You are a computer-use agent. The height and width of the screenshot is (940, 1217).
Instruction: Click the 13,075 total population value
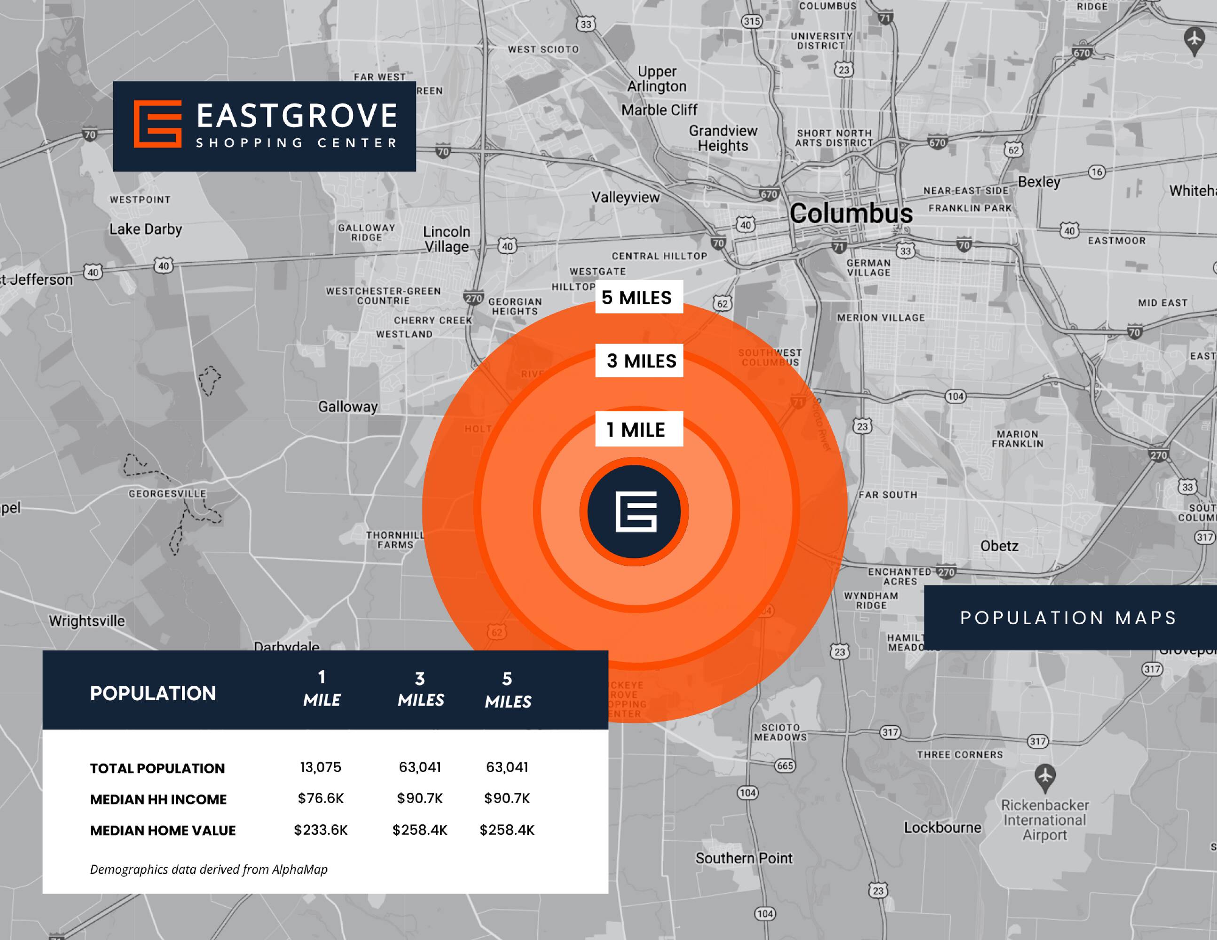pyautogui.click(x=321, y=767)
